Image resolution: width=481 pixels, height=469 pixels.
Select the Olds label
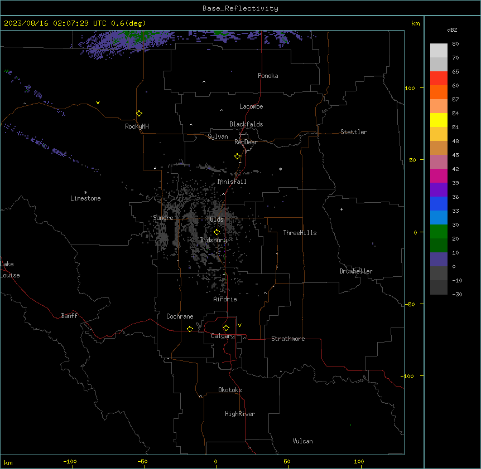click(x=217, y=219)
